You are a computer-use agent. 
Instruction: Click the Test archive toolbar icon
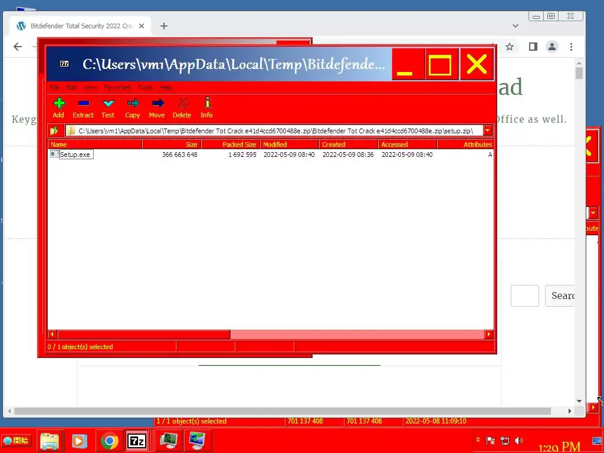click(x=109, y=104)
